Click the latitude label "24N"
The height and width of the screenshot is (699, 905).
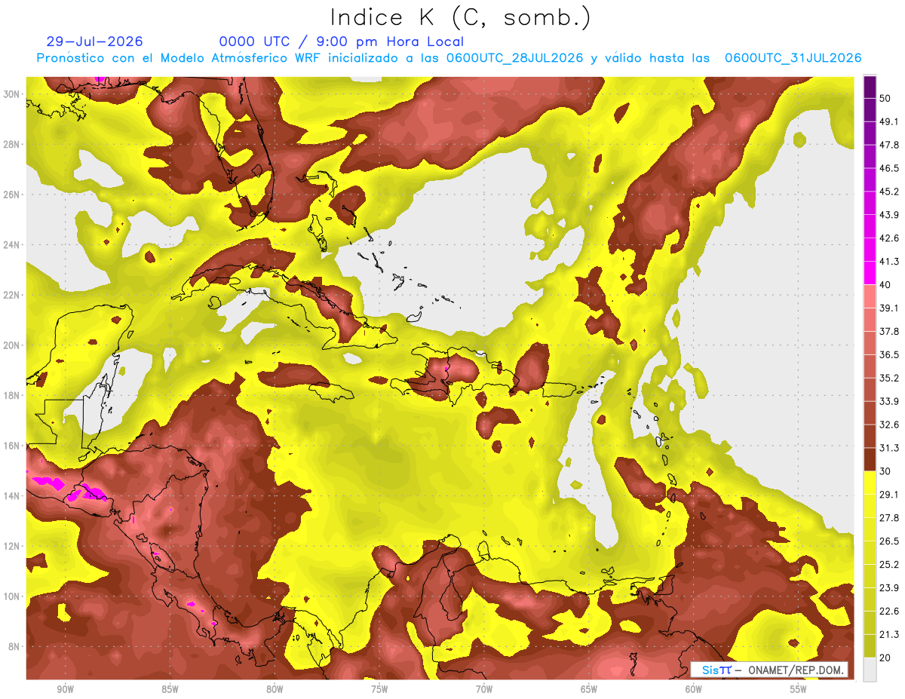[11, 245]
